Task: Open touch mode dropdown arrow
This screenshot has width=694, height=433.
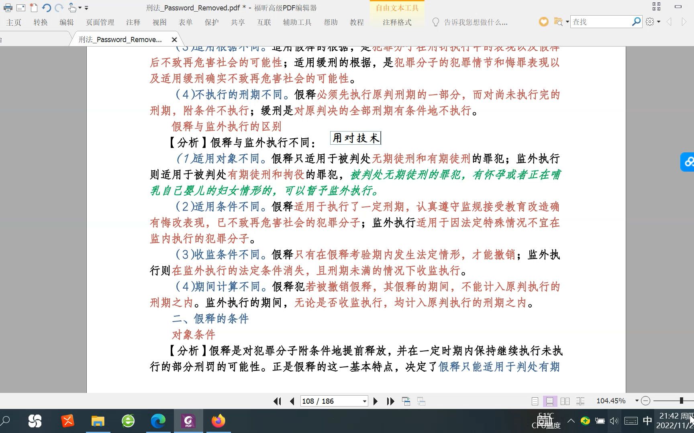Action: pyautogui.click(x=80, y=8)
